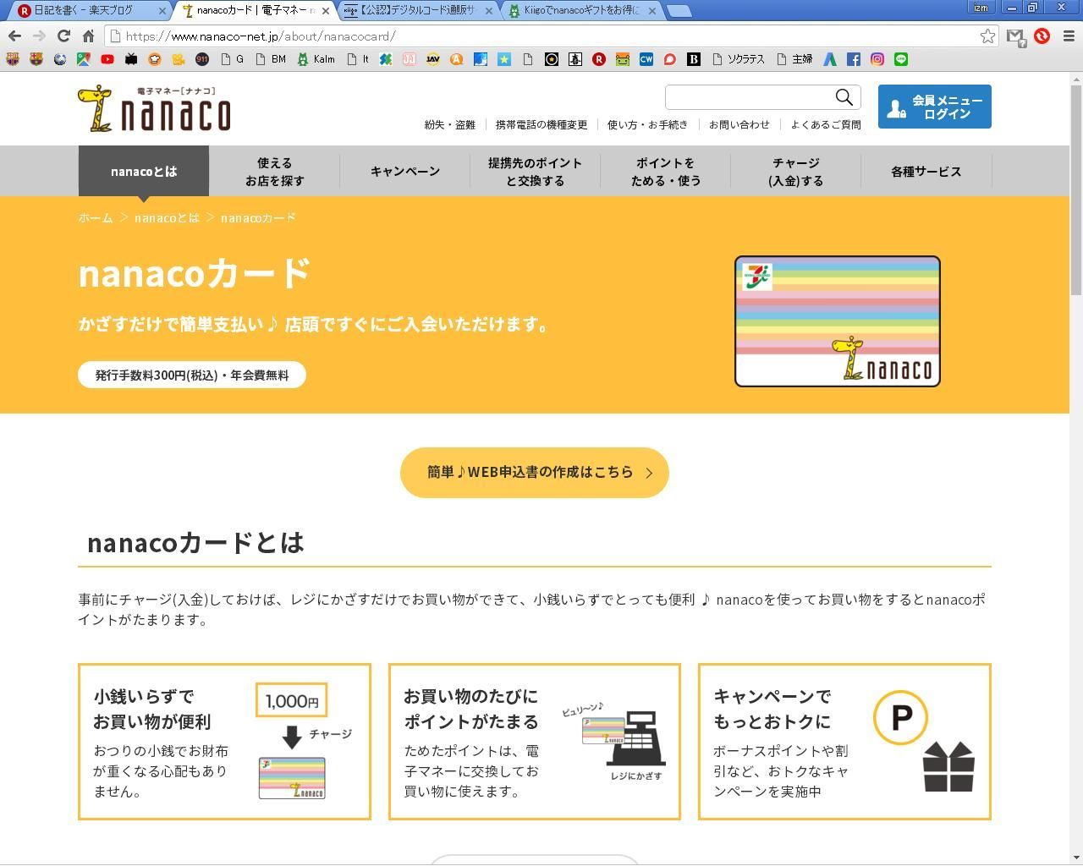The image size is (1083, 866).
Task: Click the search magnifier icon
Action: (844, 96)
